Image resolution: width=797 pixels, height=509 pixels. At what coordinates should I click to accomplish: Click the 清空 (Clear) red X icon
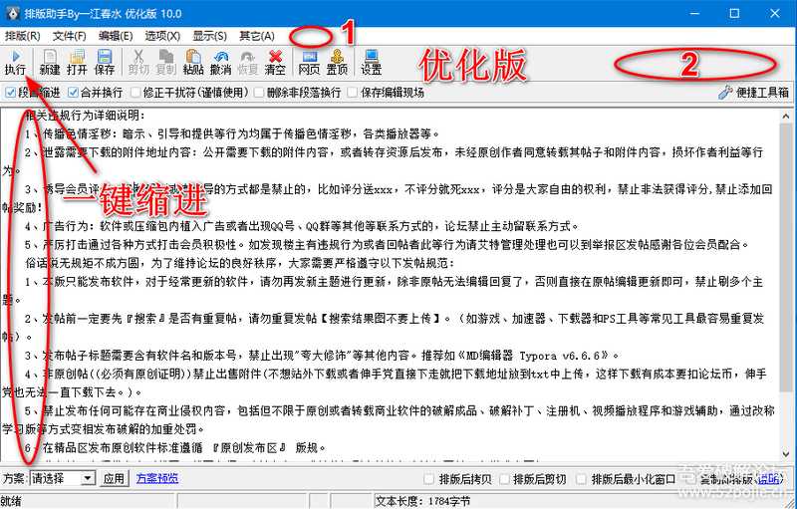point(275,62)
